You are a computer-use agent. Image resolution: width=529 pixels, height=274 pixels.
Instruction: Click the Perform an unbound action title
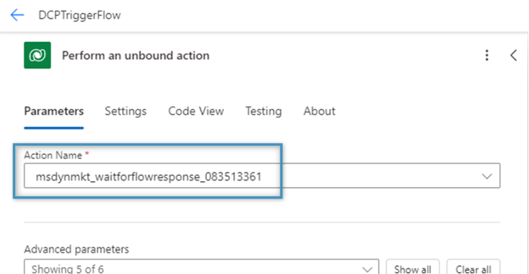136,56
